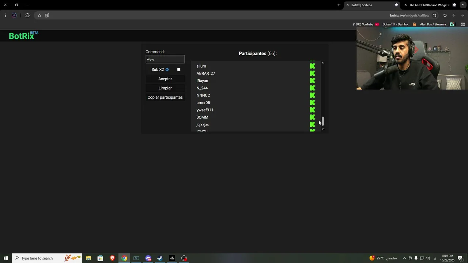The image size is (468, 263).
Task: Click the Kick icon next to NNNCC
Action: (312, 95)
